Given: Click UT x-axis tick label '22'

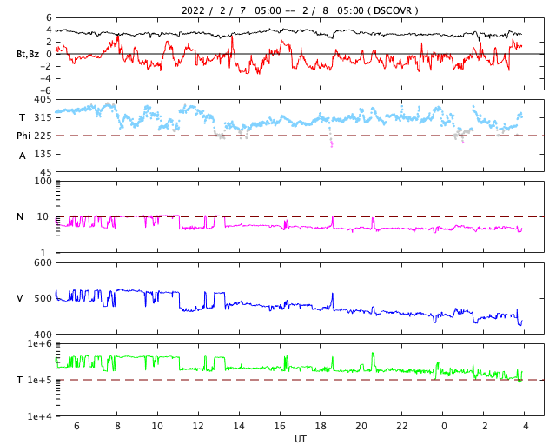Looking at the screenshot, I should [x=402, y=426].
